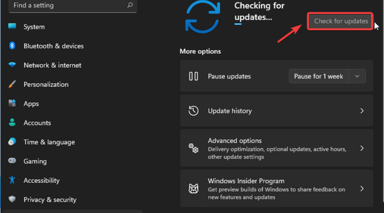Click the Time & language globe icon

[12, 142]
